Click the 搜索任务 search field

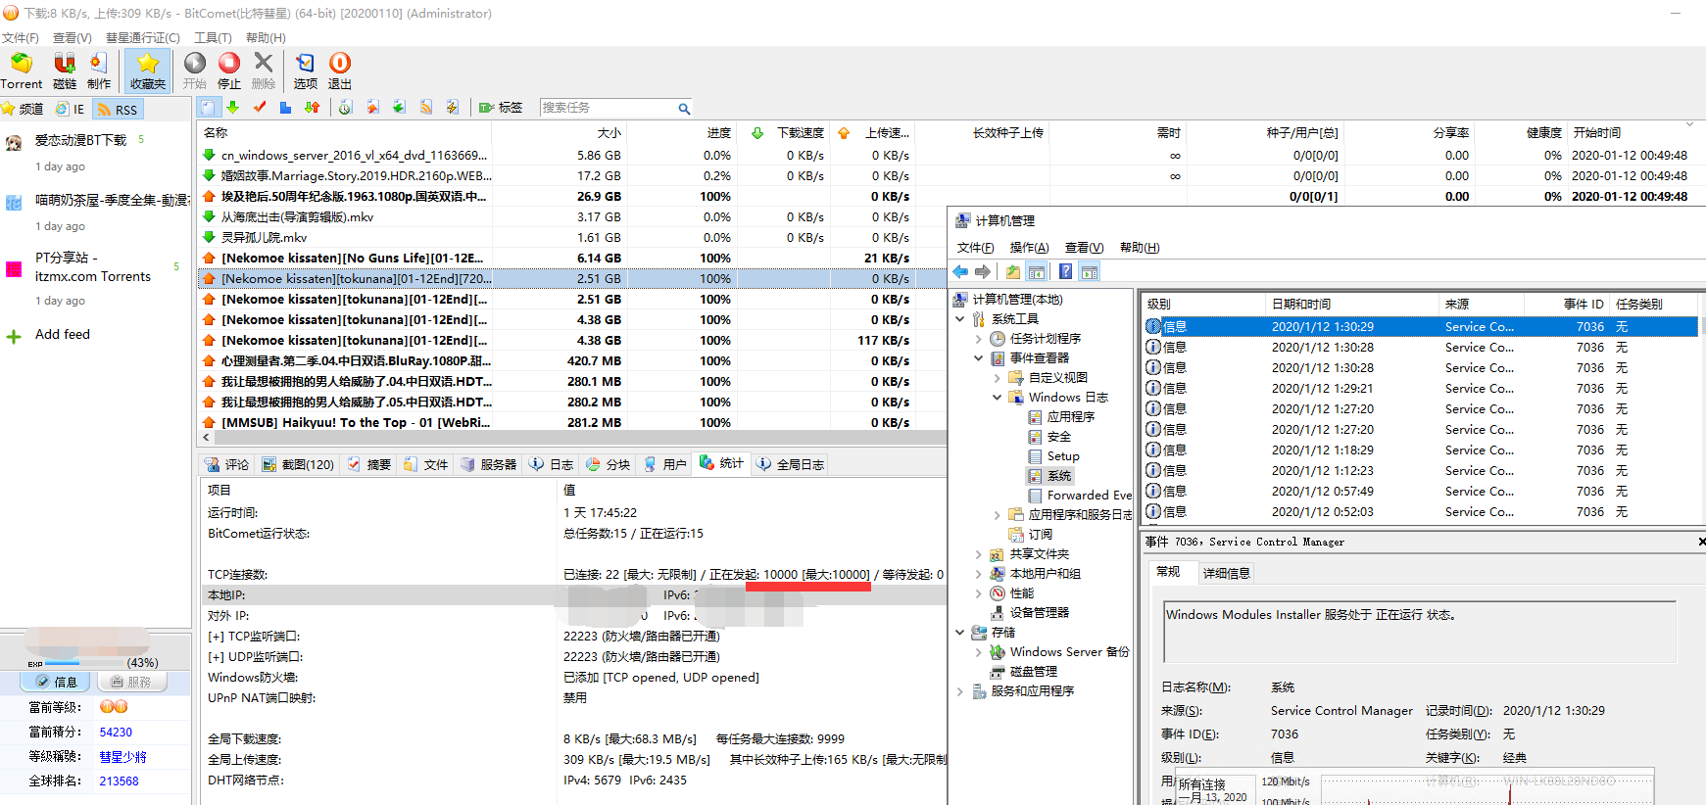[x=608, y=108]
